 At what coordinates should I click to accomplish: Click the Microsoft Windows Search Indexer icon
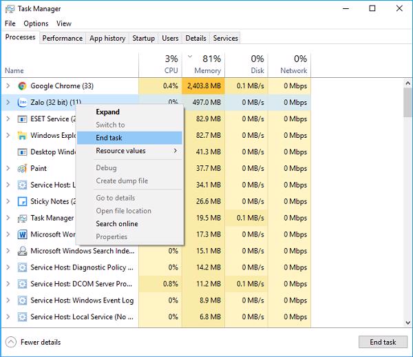pos(22,251)
